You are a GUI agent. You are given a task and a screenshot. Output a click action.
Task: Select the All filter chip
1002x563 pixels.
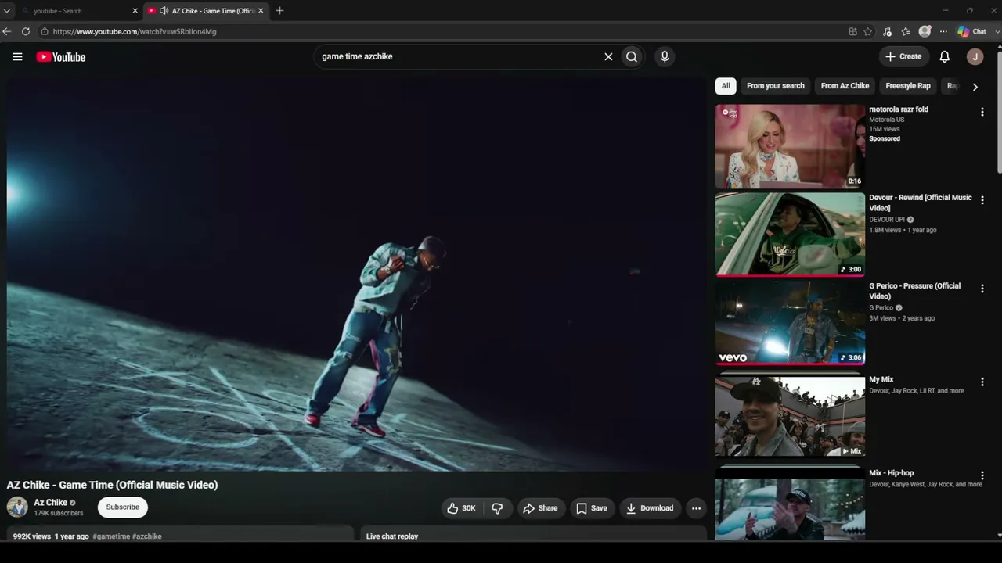point(726,86)
